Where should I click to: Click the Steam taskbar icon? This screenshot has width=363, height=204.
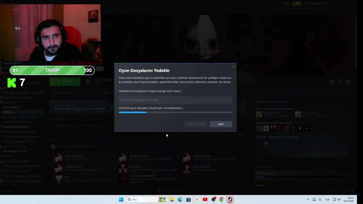[x=230, y=199]
